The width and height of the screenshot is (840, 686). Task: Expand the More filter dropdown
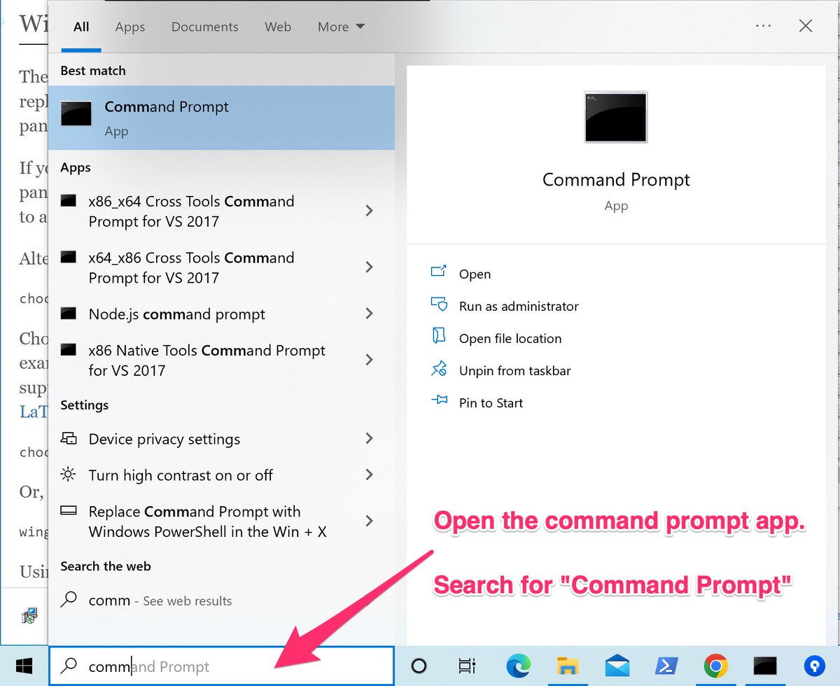(340, 27)
